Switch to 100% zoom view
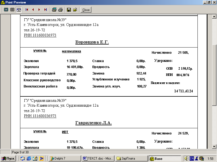Viewport: 217px width, 162px height. click(12, 10)
